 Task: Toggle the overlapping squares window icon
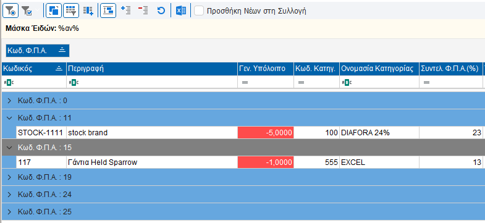[x=54, y=11]
